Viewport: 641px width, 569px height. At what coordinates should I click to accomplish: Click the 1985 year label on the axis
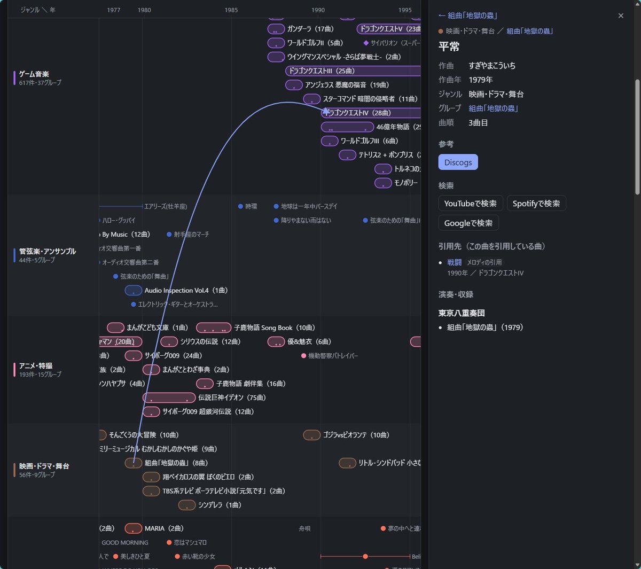(231, 10)
